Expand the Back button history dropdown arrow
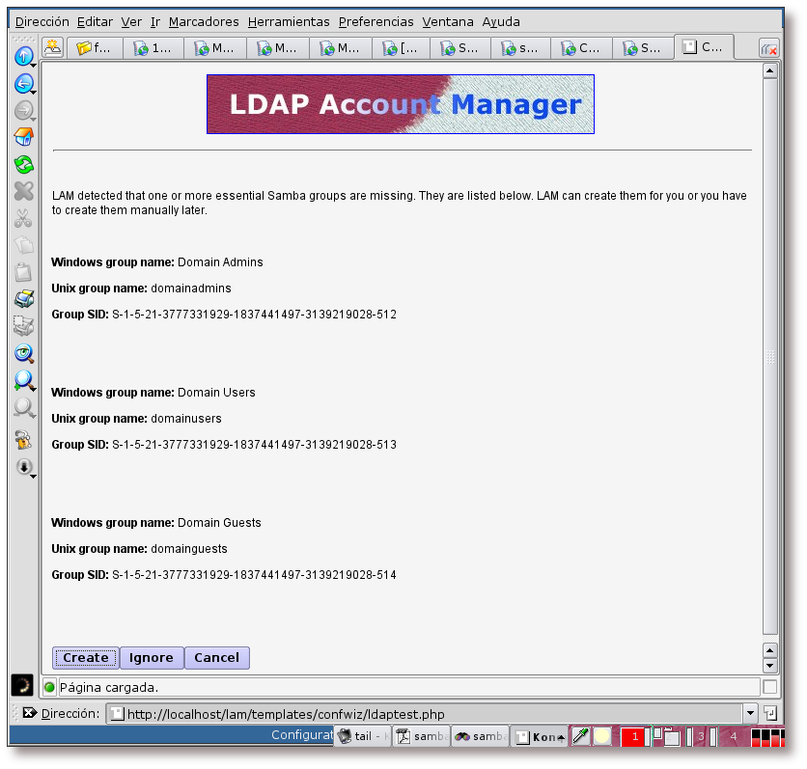 (34, 93)
